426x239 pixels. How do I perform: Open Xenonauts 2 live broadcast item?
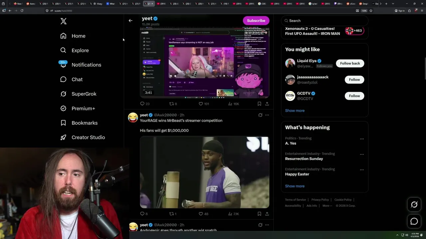tap(324, 32)
